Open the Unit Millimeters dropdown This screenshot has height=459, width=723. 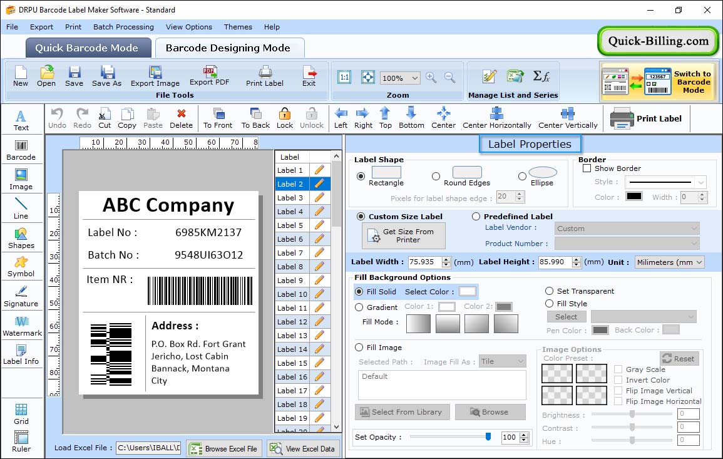(x=669, y=262)
